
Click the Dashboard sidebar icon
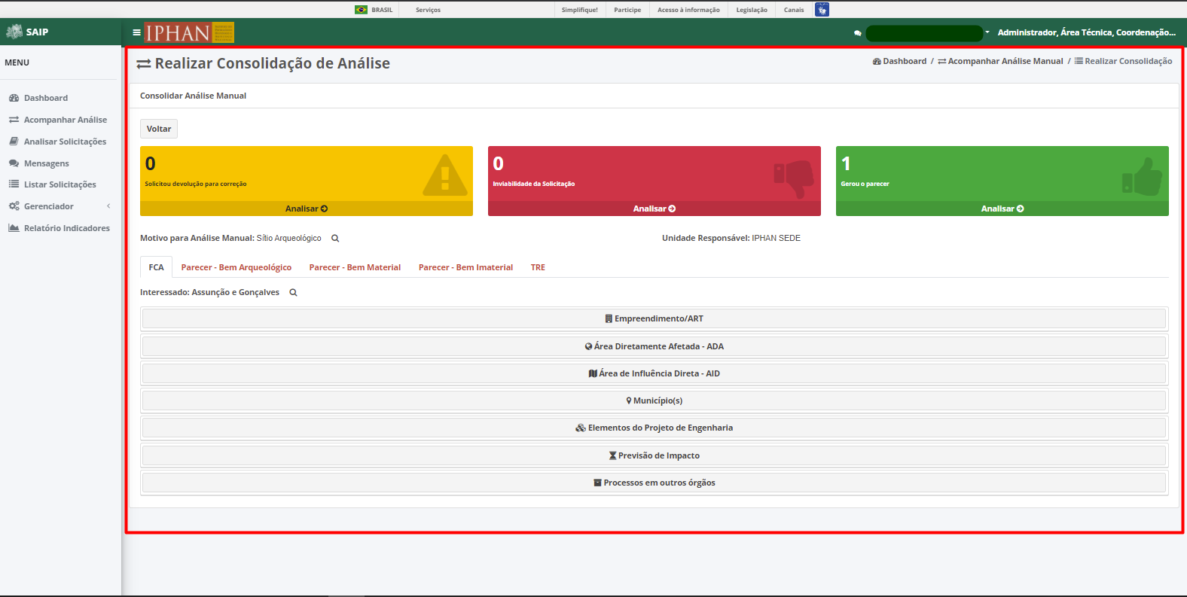coord(14,98)
